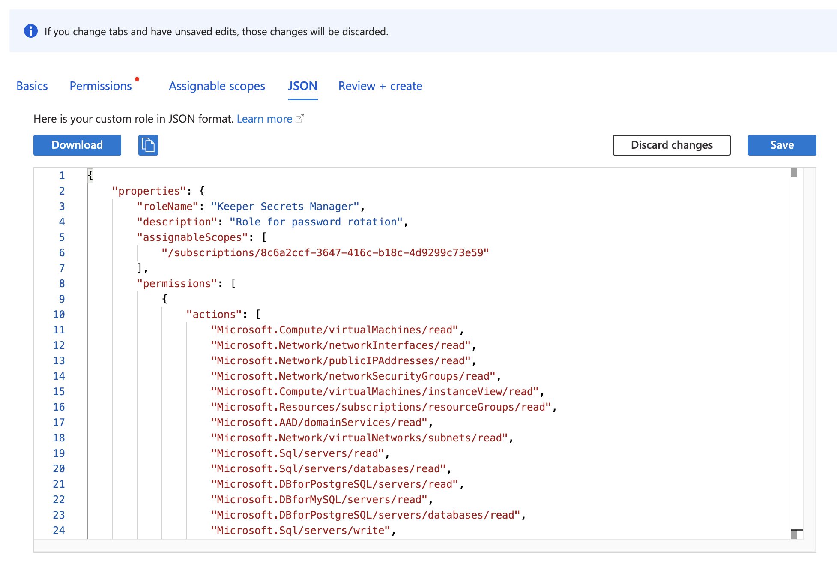
Task: Click line number 11 in gutter
Action: point(59,330)
